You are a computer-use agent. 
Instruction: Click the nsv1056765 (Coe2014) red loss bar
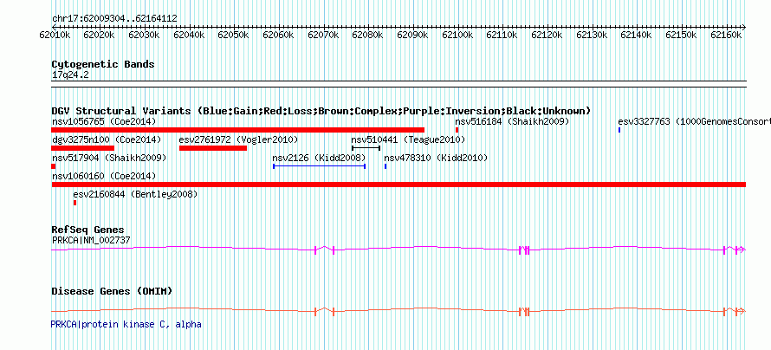(x=238, y=130)
